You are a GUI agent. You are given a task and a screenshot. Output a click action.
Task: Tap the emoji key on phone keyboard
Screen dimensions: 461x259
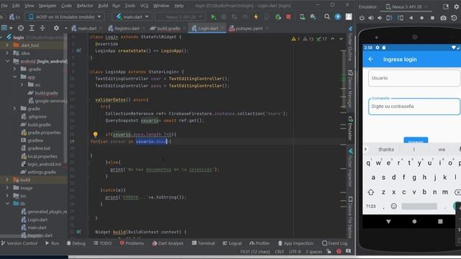pos(394,206)
